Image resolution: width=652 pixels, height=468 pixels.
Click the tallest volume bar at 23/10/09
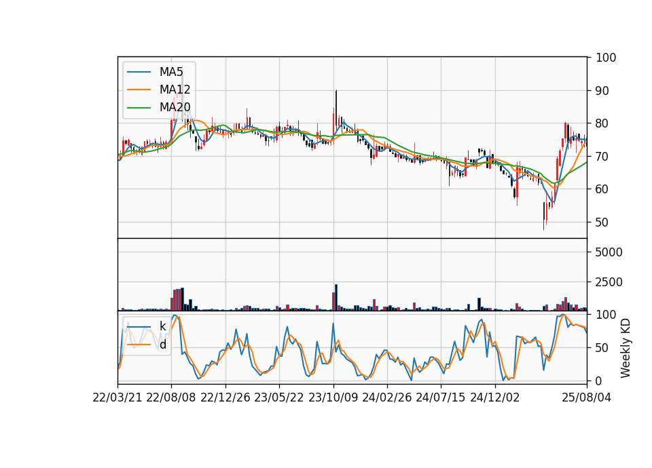click(x=336, y=297)
